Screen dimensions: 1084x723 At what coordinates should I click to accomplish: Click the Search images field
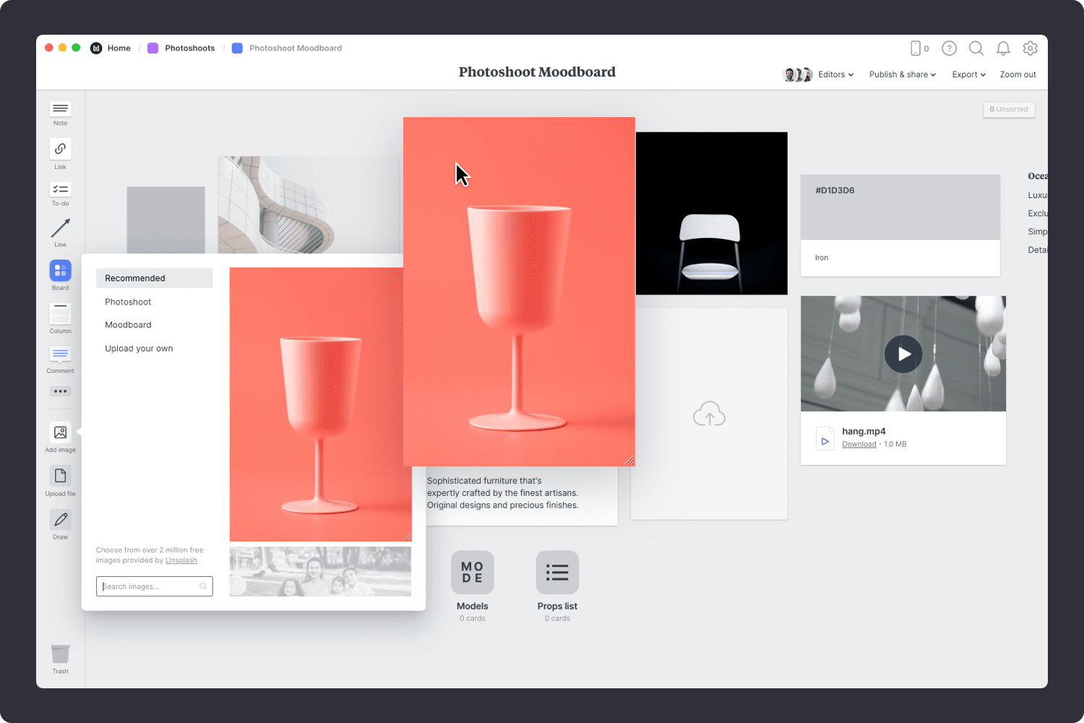(x=154, y=586)
